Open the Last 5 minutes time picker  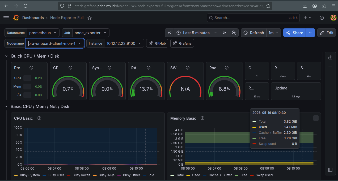197,33
